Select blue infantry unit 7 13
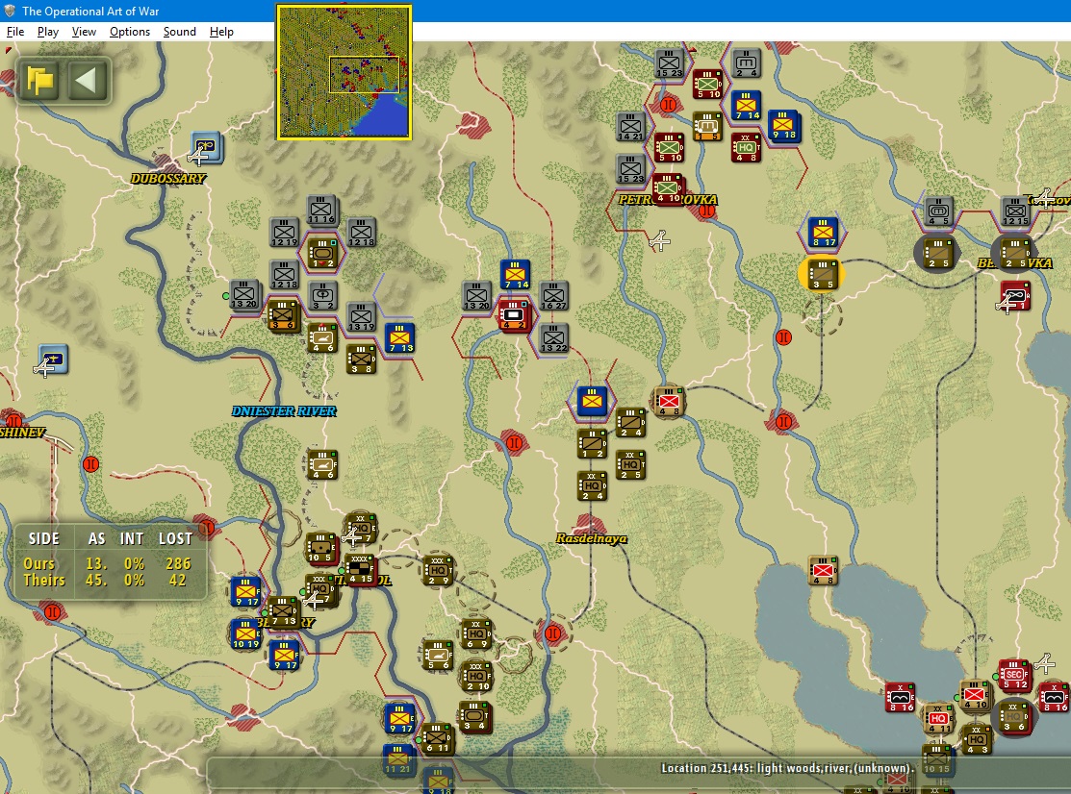The width and height of the screenshot is (1071, 794). [x=399, y=338]
